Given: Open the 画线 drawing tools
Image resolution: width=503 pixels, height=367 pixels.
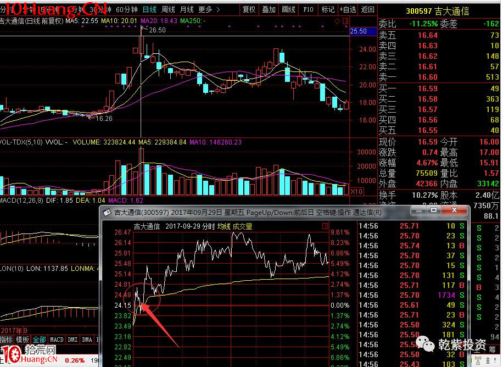Looking at the screenshot, I should pos(288,10).
